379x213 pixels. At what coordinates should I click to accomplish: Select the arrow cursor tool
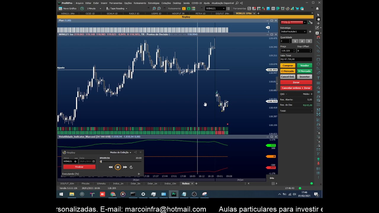coord(318,15)
